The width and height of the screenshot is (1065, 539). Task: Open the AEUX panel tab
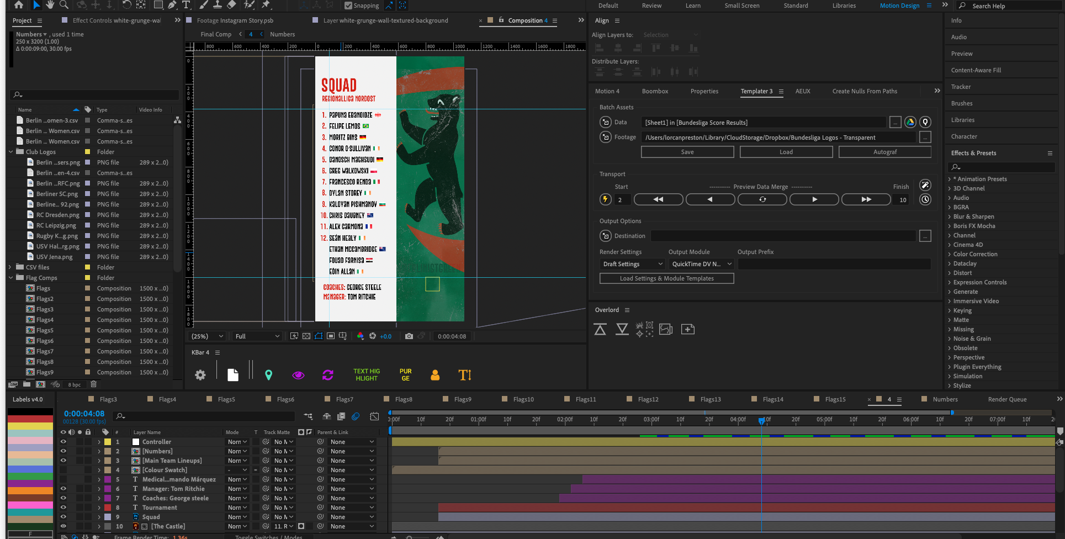(803, 91)
